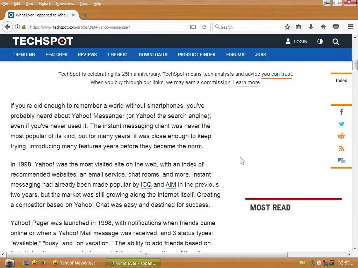Open the TRENDING nav section
Viewport: 358px width, 268px height.
pos(24,55)
